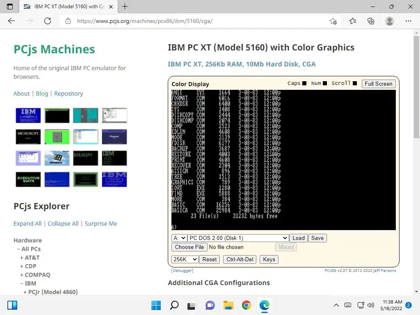Open the PC DOS 2.00 (Disk 1) dropdown
This screenshot has width=420, height=315.
point(238,238)
